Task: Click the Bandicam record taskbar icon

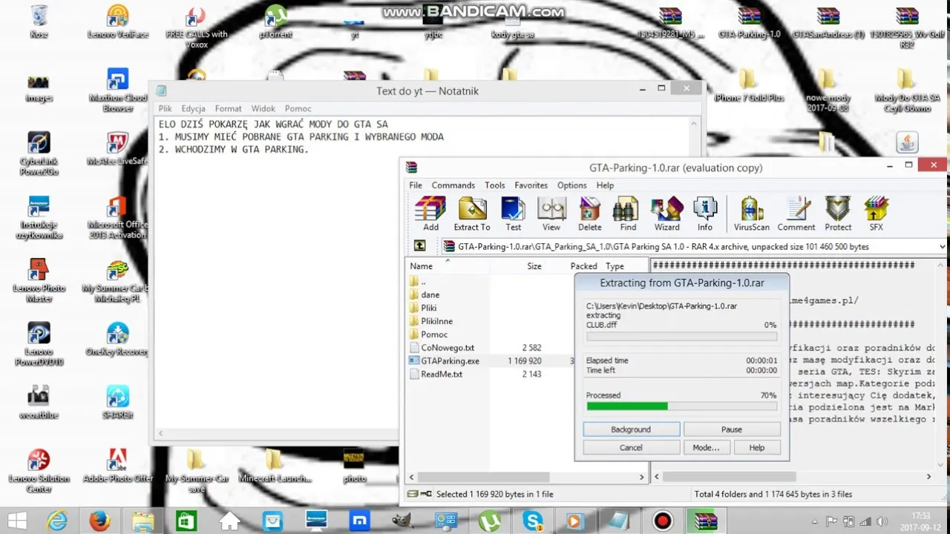Action: pos(662,521)
